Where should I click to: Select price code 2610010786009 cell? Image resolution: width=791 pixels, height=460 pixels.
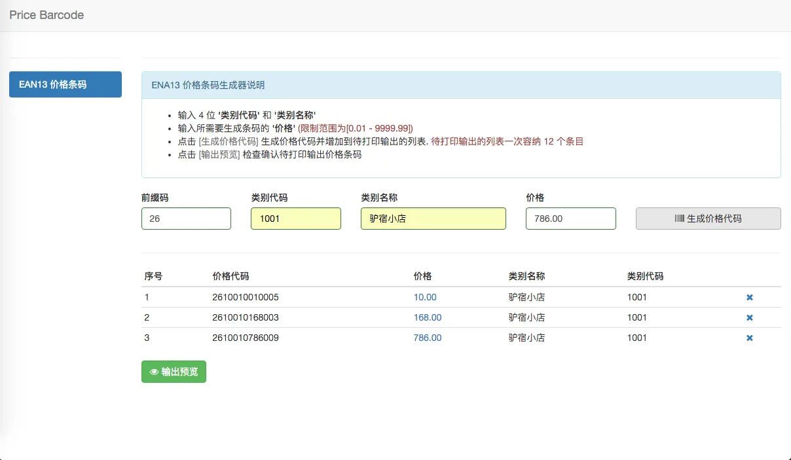tap(246, 338)
